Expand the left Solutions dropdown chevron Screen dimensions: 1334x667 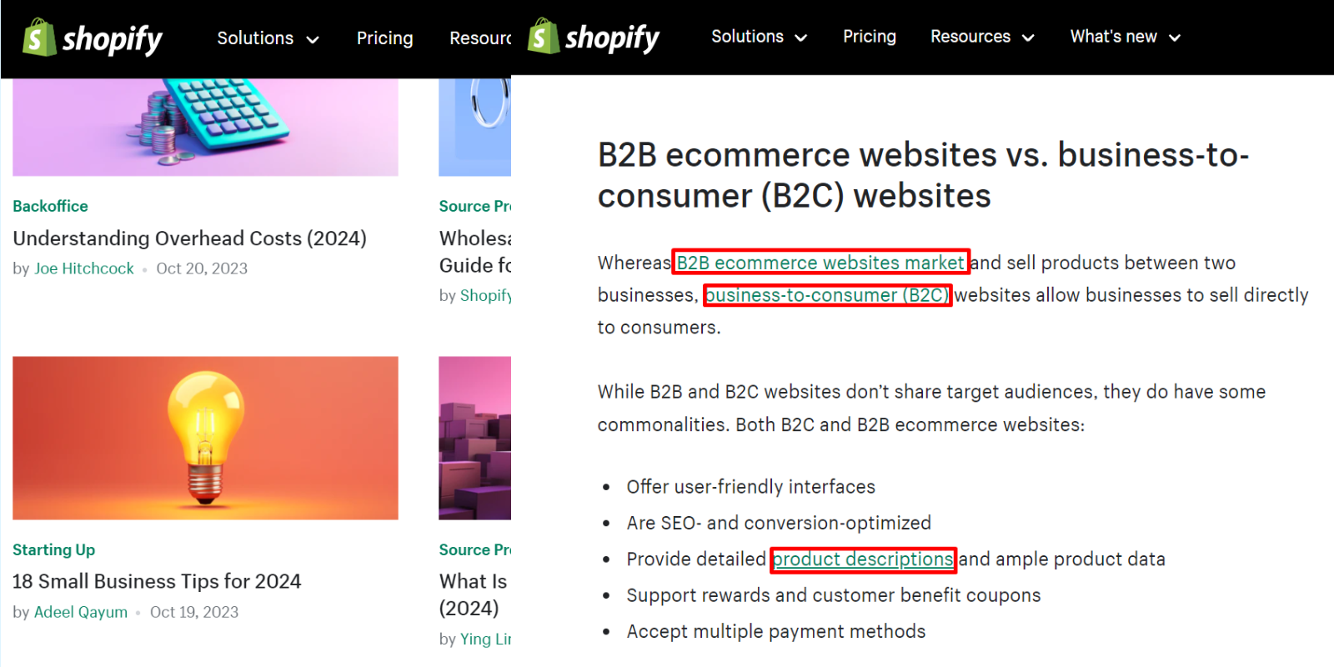point(313,39)
